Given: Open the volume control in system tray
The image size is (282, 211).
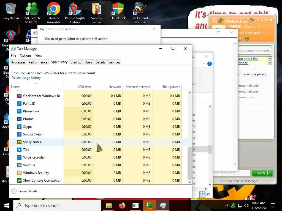Looking at the screenshot, I should tap(246, 206).
